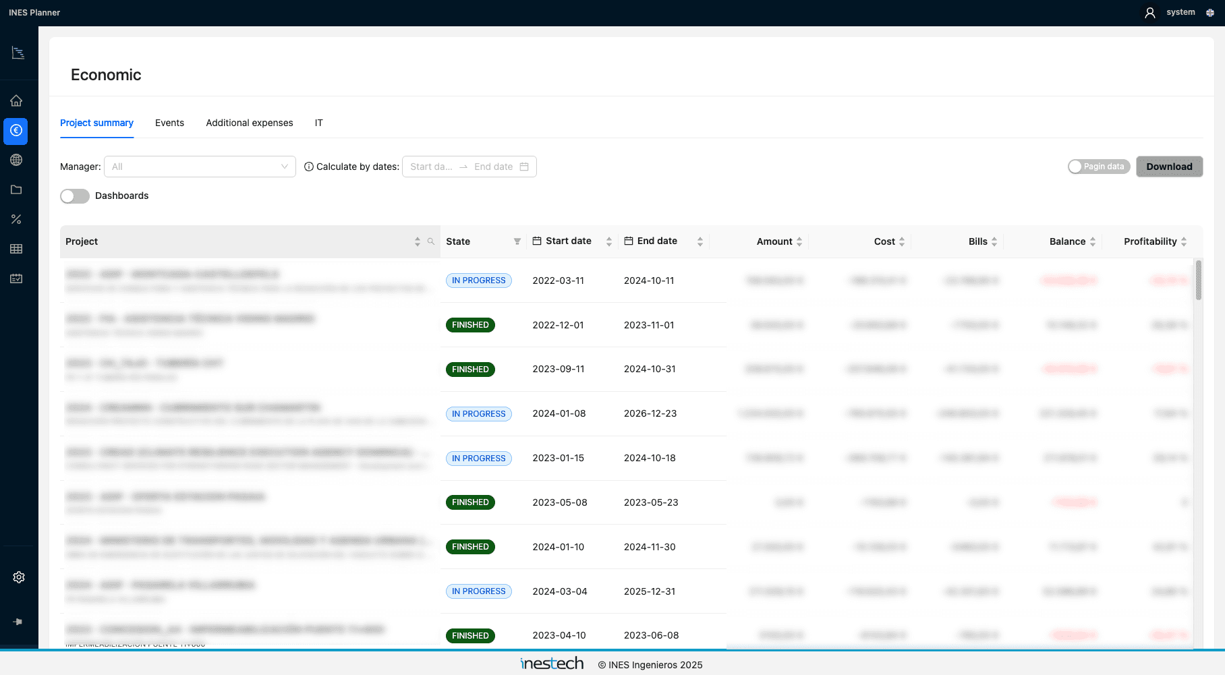This screenshot has width=1225, height=675.
Task: Sort by Project column arrows
Action: [x=418, y=241]
